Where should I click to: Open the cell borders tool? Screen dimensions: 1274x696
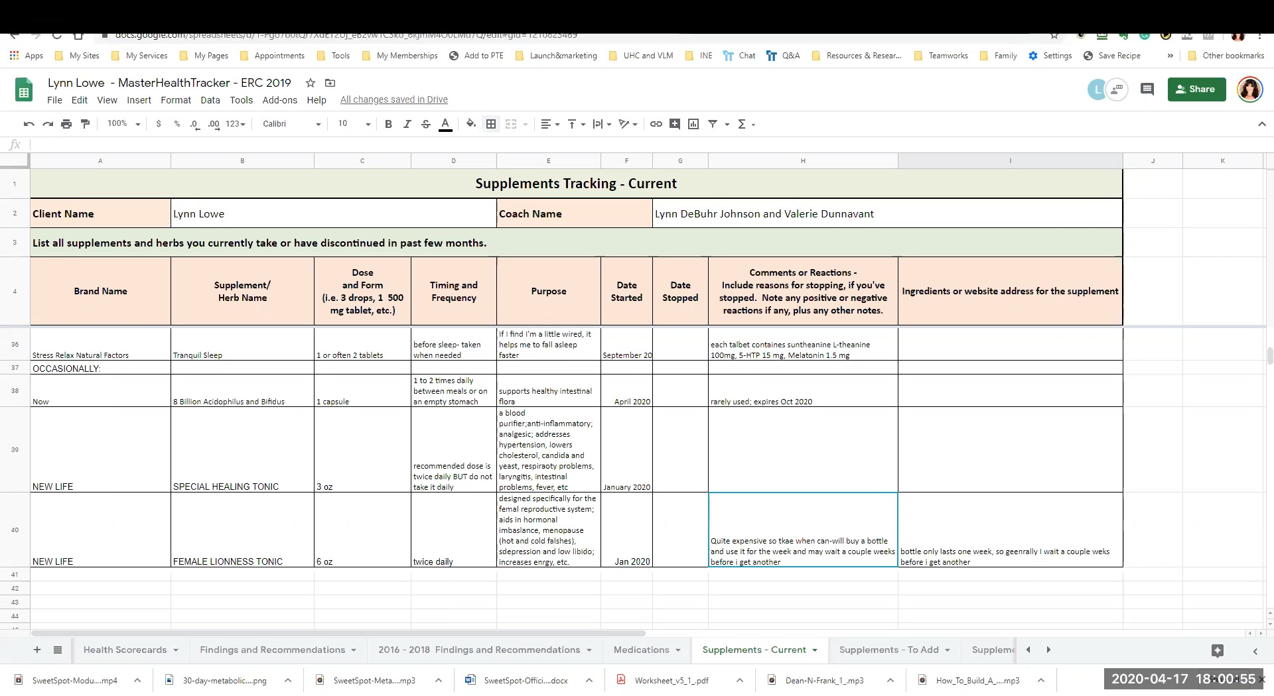click(x=491, y=124)
